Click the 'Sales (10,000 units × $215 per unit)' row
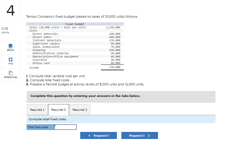The image size is (227, 144). pos(75,27)
